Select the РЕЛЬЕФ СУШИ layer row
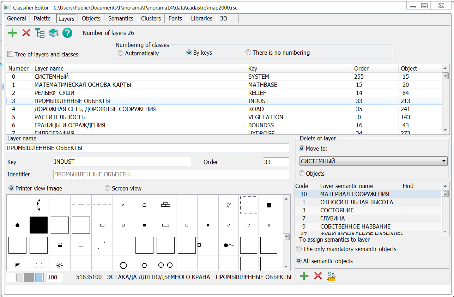Screen dimensions: 454x297 click(224, 93)
